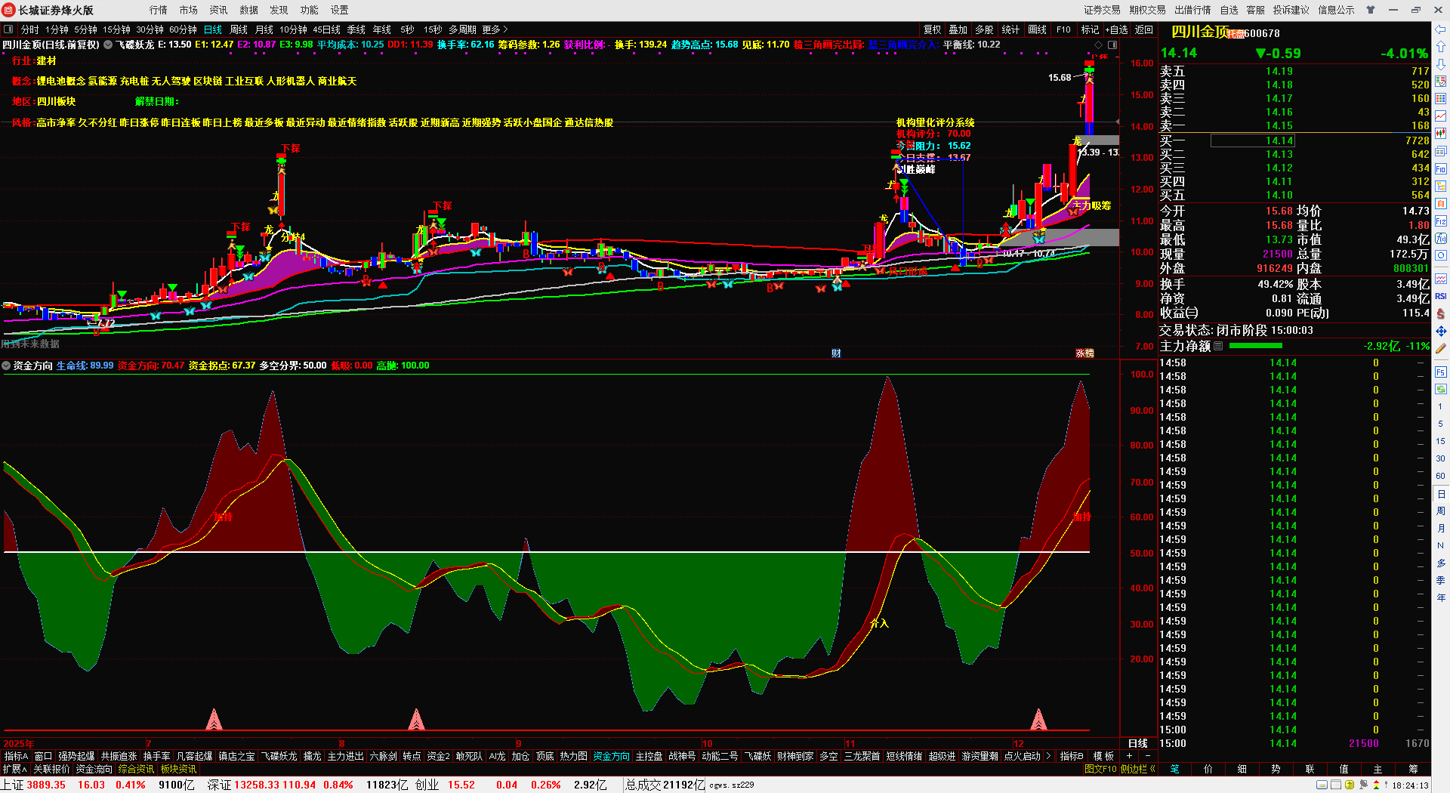Click the 买一 price 14.14 field
Image resolution: width=1450 pixels, height=793 pixels.
click(x=1253, y=140)
